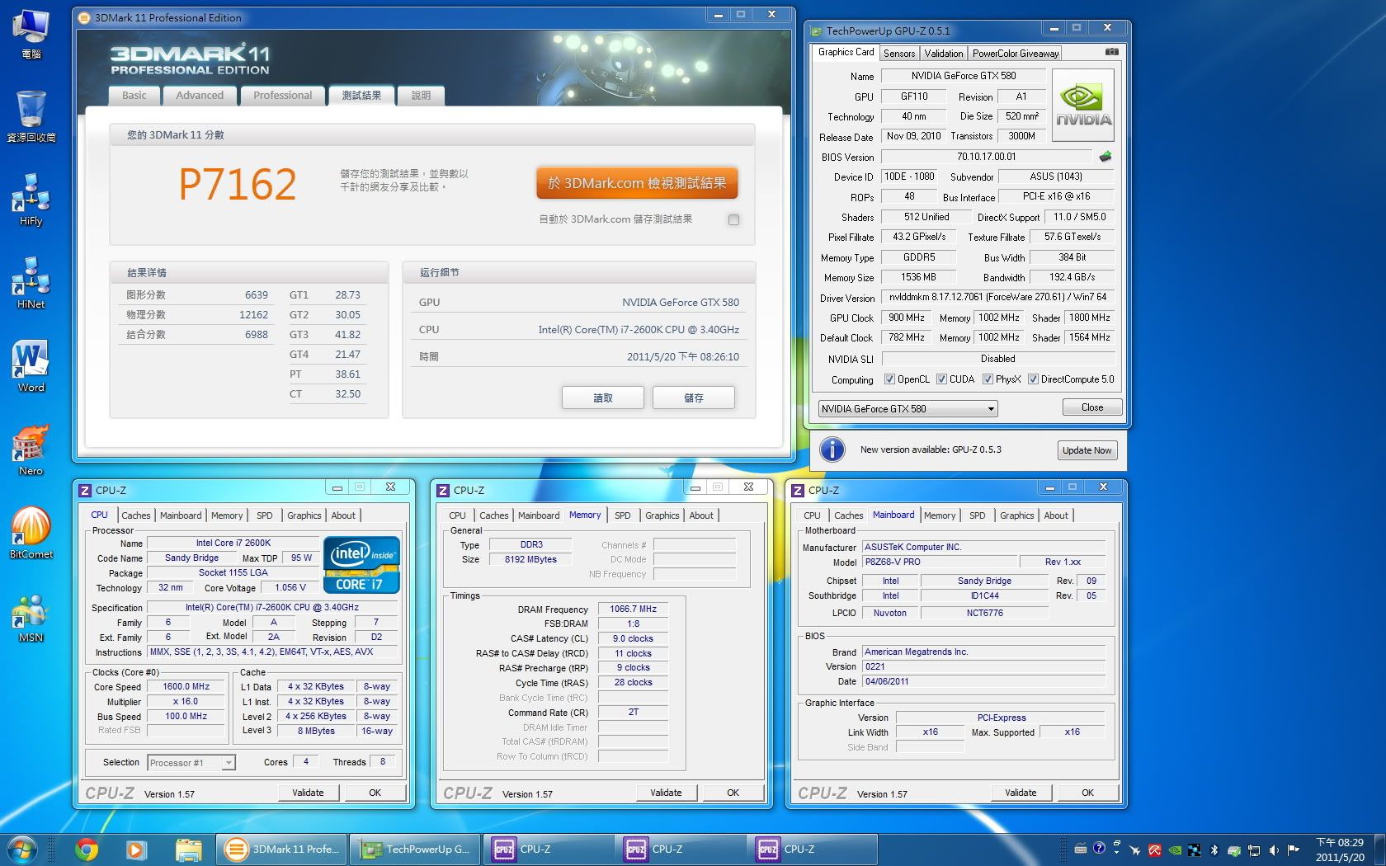
Task: Open the GPU selection dropdown in GPU-Z
Action: point(907,408)
